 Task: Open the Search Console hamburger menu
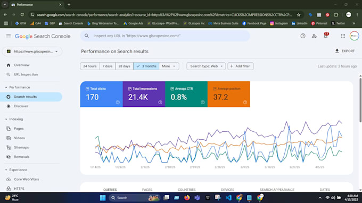click(x=9, y=36)
